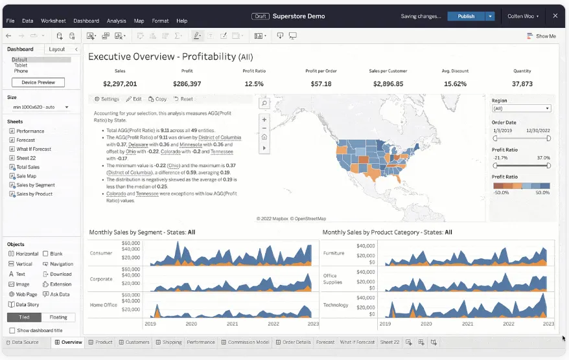Open the Analysis menu

pos(116,21)
